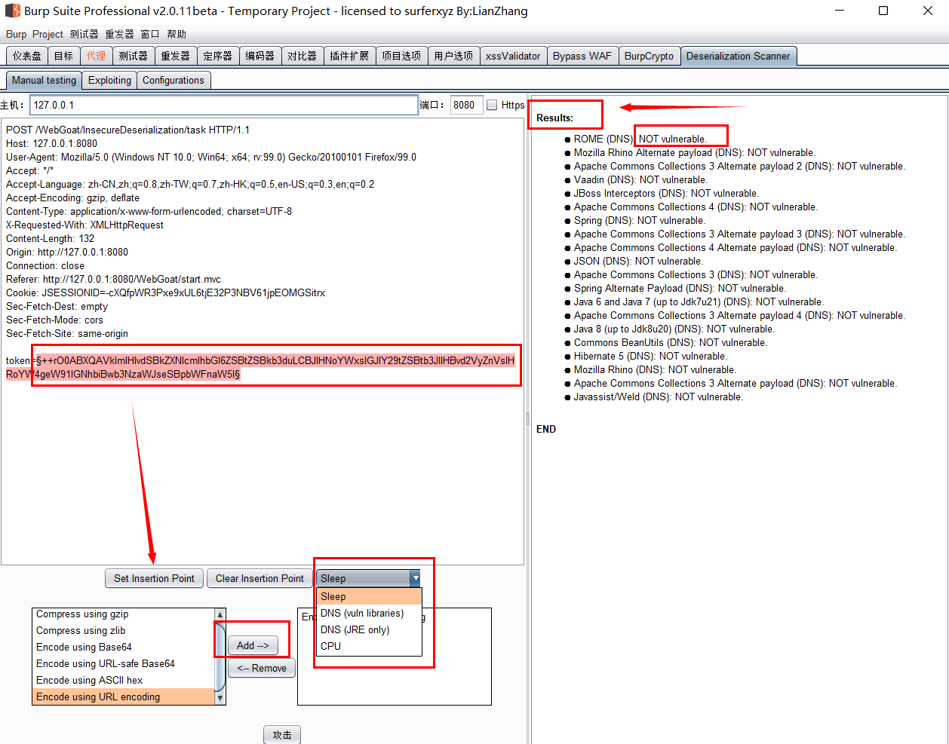Select Compress using zlib transformation
This screenshot has height=744, width=949.
point(124,630)
